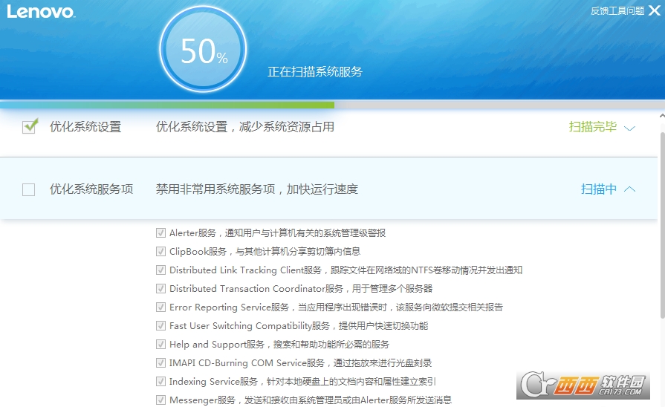The height and width of the screenshot is (407, 665).
Task: Click the 扫描完毕 status label
Action: point(592,127)
